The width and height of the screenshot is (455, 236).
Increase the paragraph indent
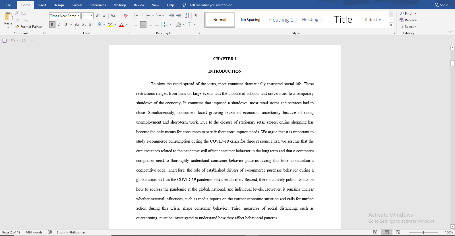pos(178,16)
